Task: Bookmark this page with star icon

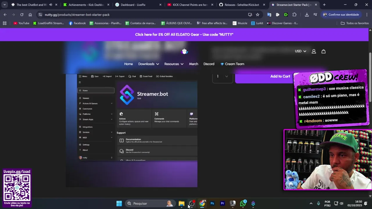Action: tap(257, 15)
